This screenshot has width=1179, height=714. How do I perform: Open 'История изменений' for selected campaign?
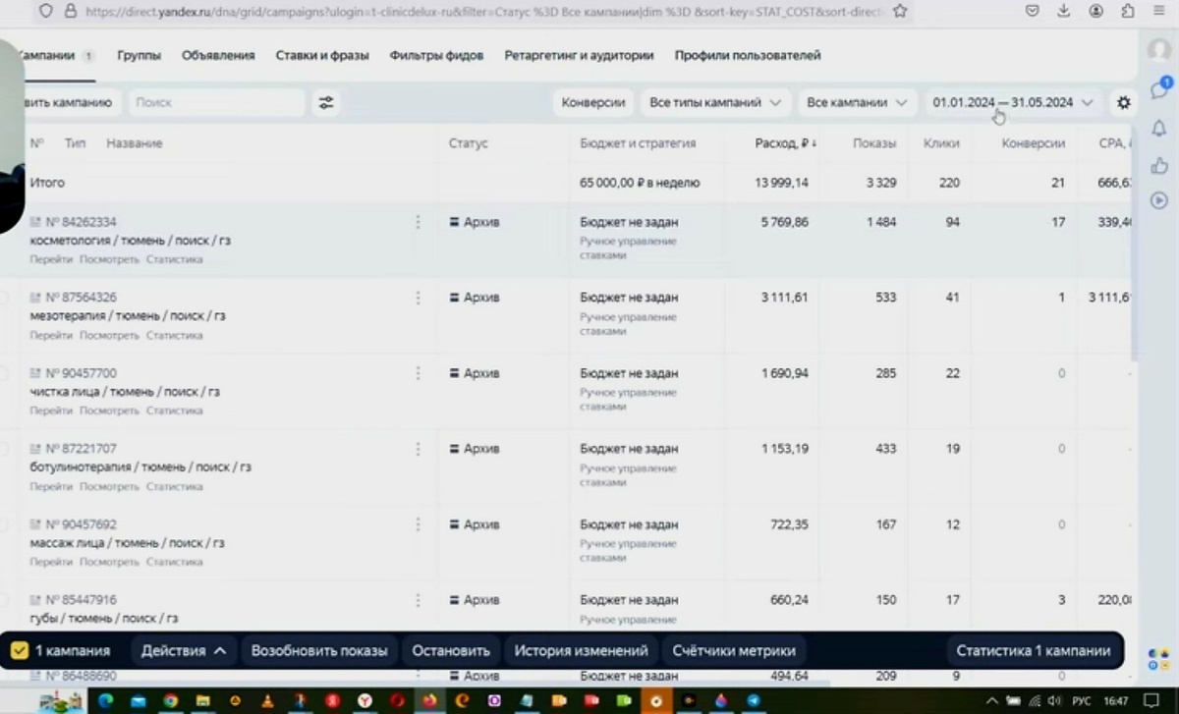pos(582,650)
